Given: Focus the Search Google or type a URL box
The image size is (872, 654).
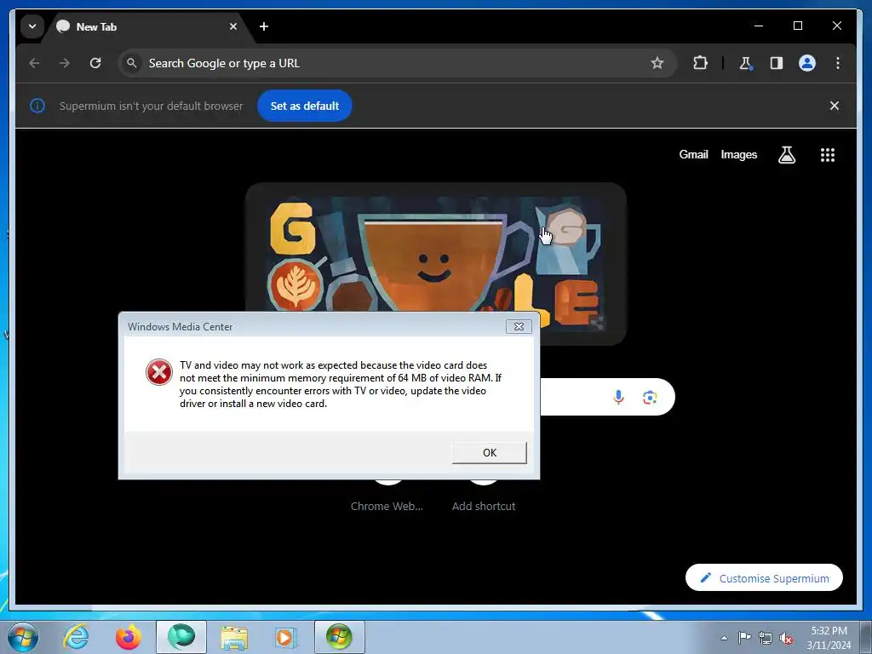Looking at the screenshot, I should (x=397, y=63).
